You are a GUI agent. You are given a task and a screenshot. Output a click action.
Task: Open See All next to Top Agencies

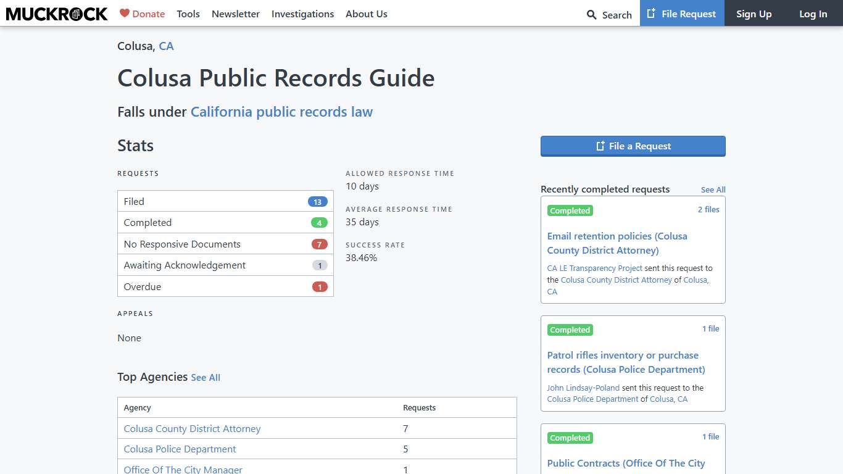coord(206,377)
